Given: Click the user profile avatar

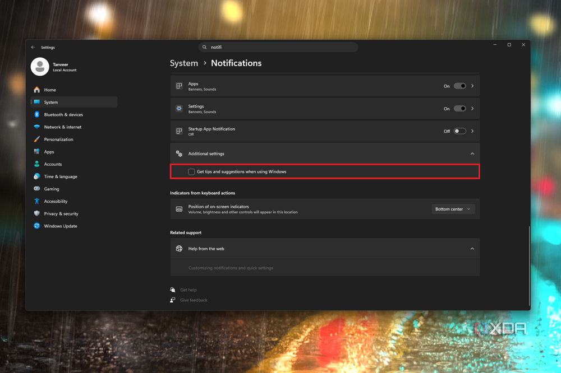Looking at the screenshot, I should click(40, 67).
